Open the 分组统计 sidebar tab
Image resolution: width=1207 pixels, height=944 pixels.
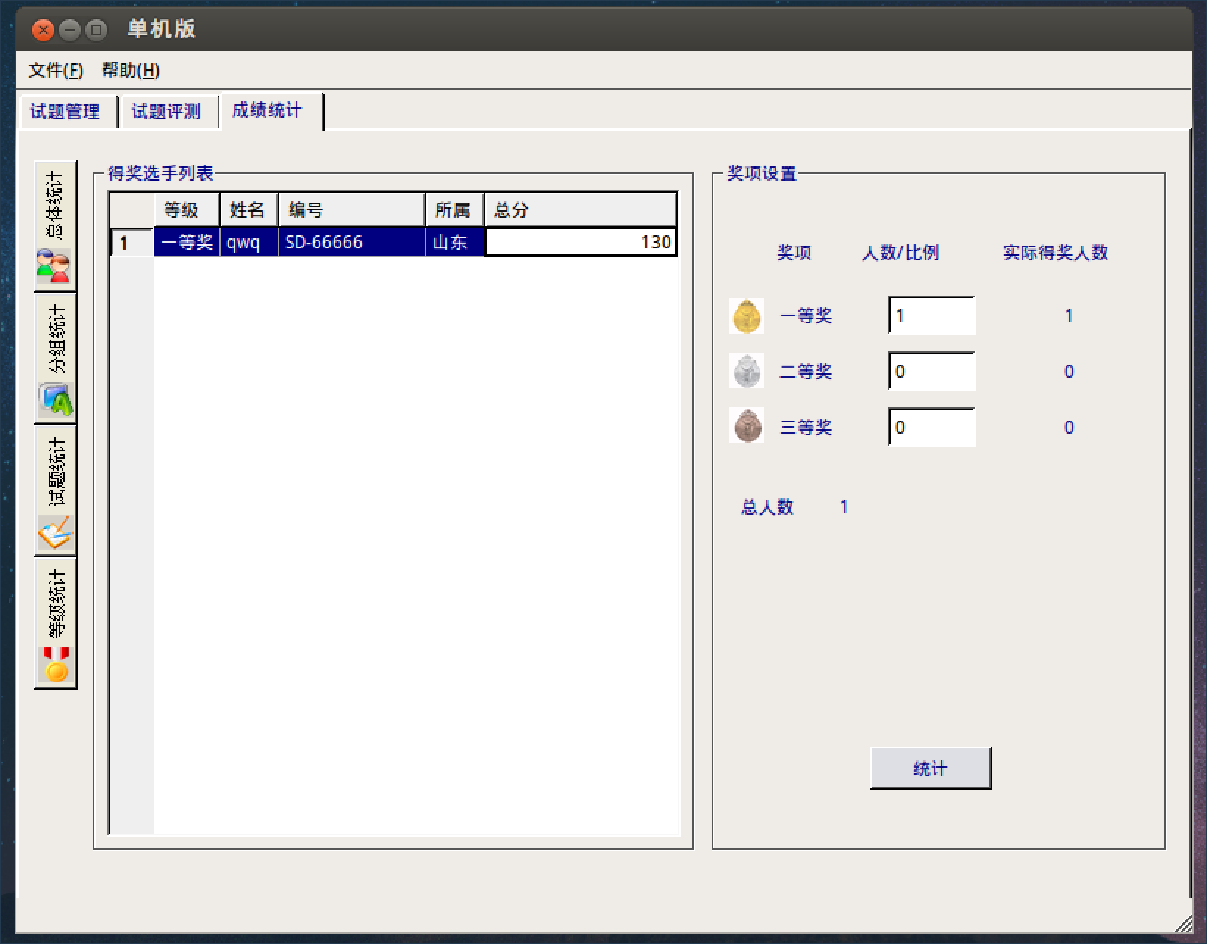click(55, 359)
